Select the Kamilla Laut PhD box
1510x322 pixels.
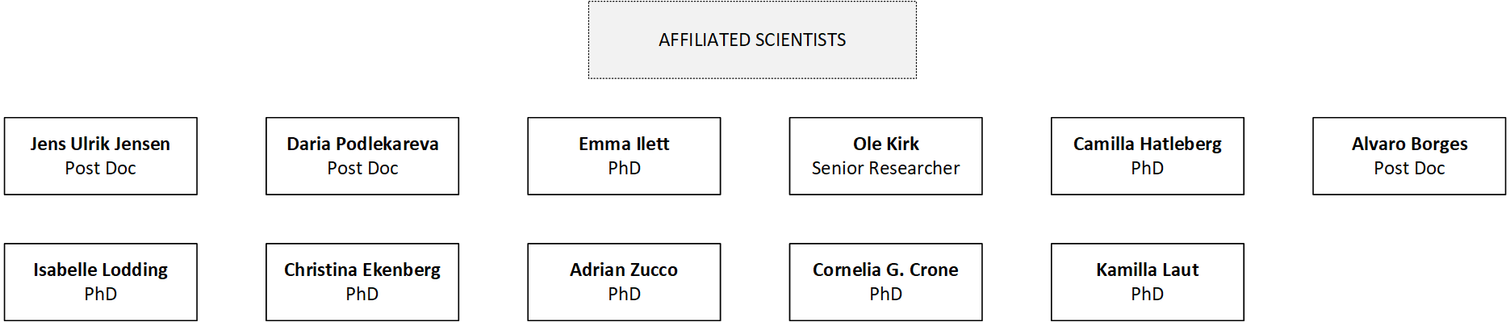[1148, 282]
